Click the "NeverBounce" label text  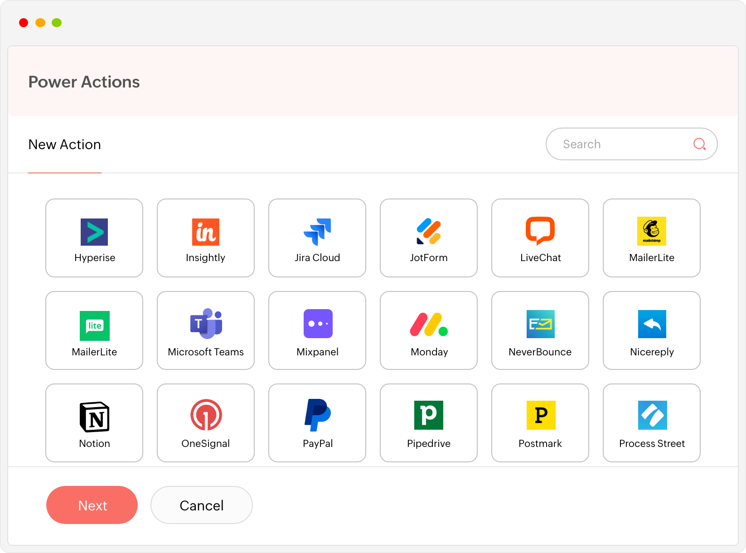tap(540, 352)
